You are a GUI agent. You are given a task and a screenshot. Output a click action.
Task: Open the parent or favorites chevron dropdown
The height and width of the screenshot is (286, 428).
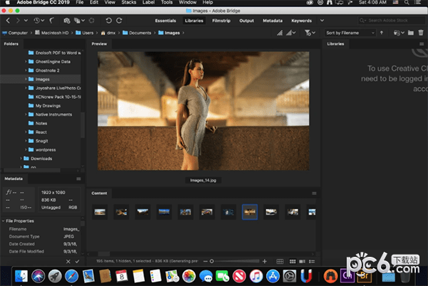pos(26,21)
